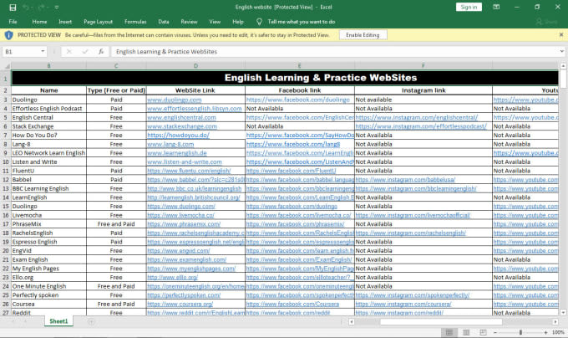Click the 'Type (Free or Paid)' header cell
The image size is (568, 338).
click(x=116, y=90)
